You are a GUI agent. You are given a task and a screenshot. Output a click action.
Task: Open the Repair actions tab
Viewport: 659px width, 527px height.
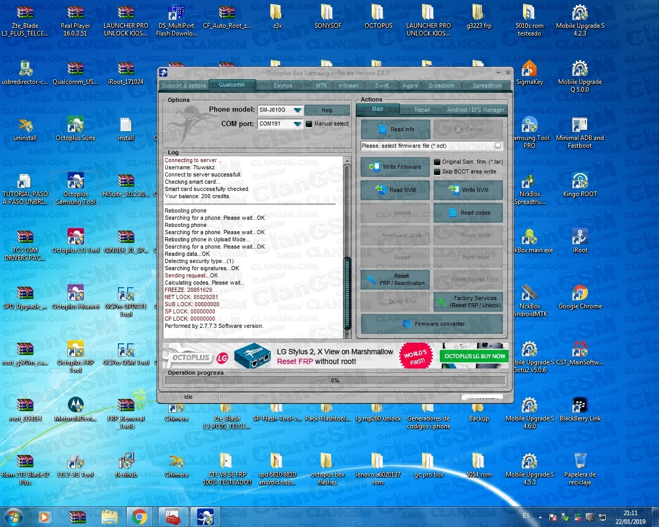click(422, 110)
